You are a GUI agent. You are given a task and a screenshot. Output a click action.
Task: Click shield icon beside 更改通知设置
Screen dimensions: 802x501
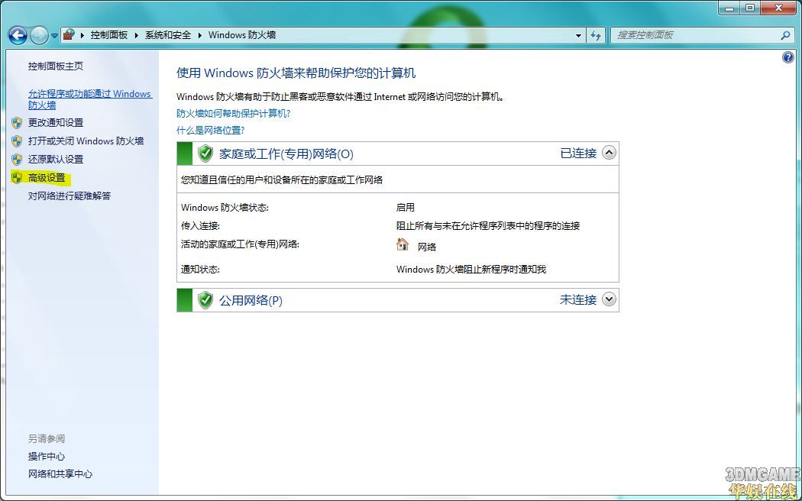[17, 123]
